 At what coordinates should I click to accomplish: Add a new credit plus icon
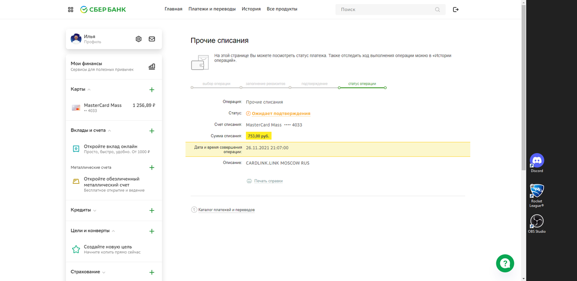pyautogui.click(x=152, y=210)
